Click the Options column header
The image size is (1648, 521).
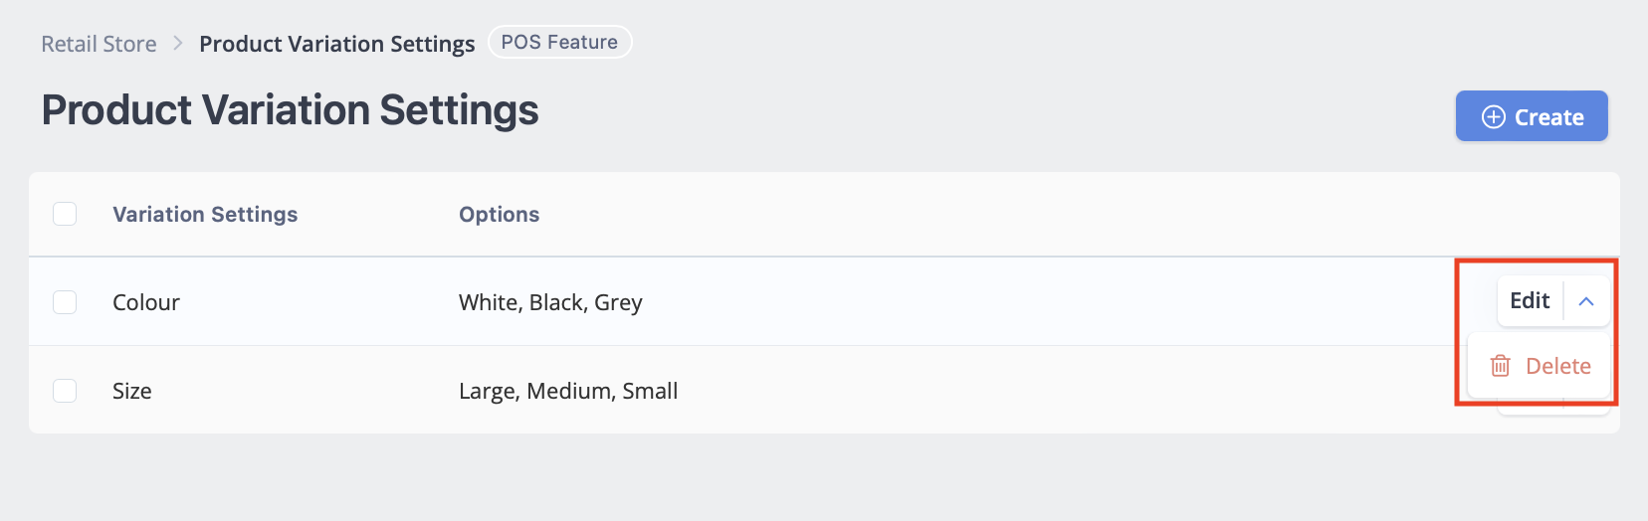pos(499,214)
